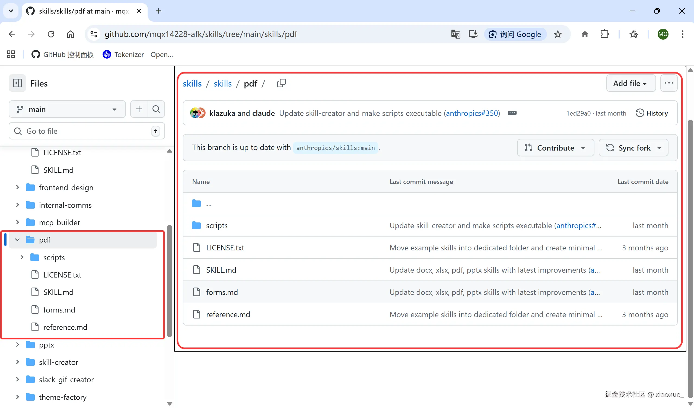
Task: Click the search files magnifier button
Action: tap(156, 109)
